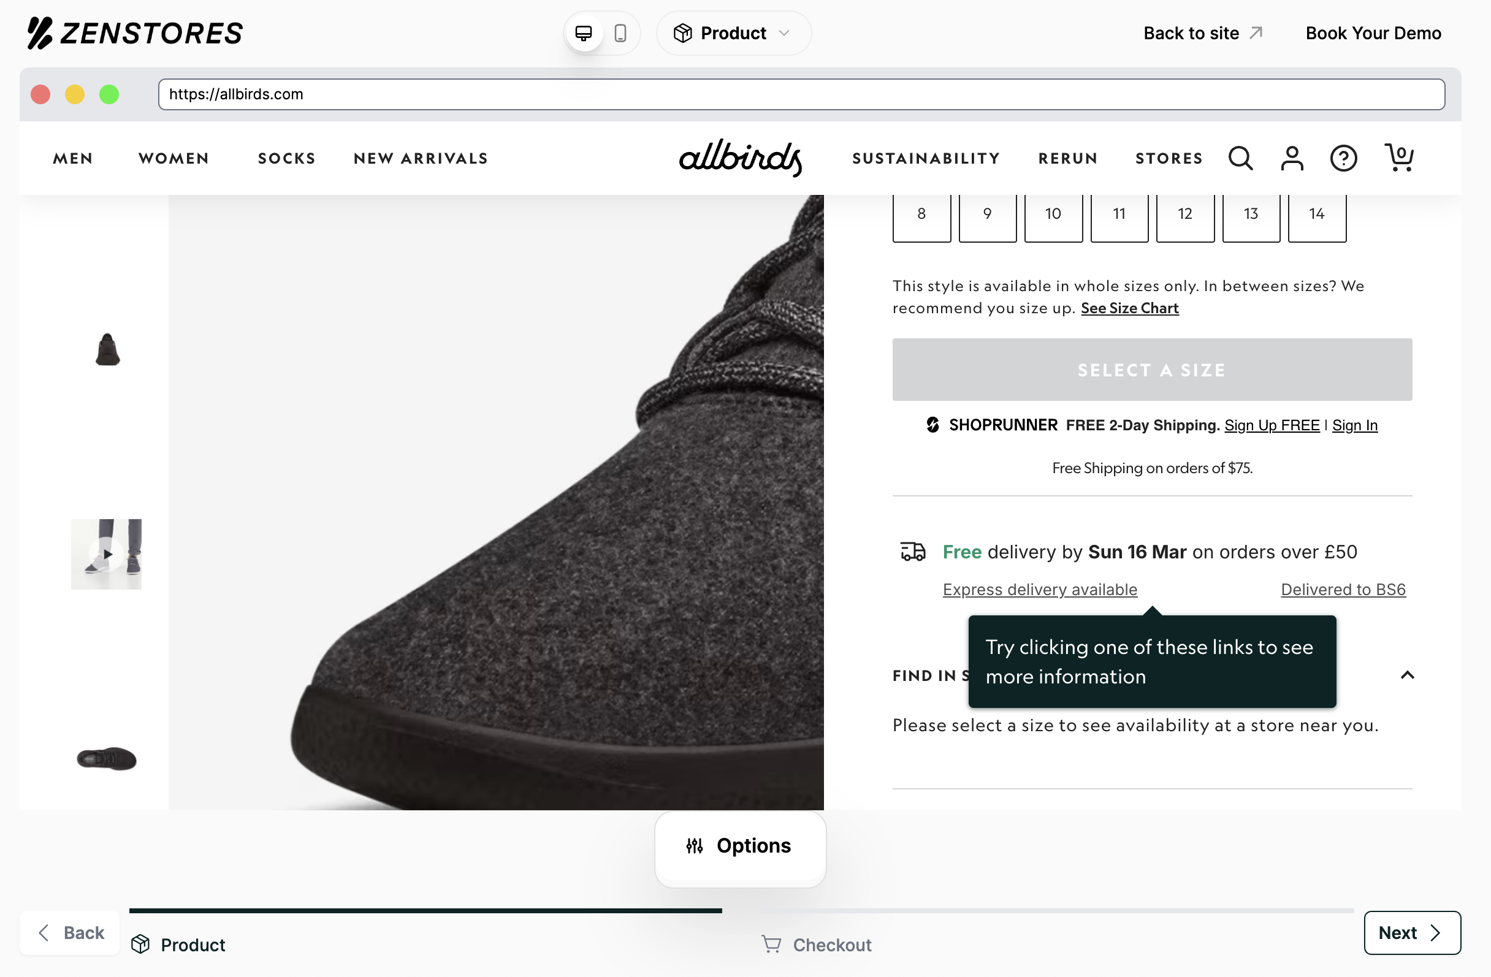
Task: Play the video thumbnail in the sidebar
Action: tap(107, 553)
